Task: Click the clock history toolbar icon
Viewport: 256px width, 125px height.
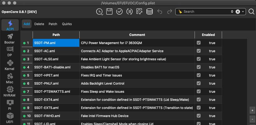Action: 100,12
